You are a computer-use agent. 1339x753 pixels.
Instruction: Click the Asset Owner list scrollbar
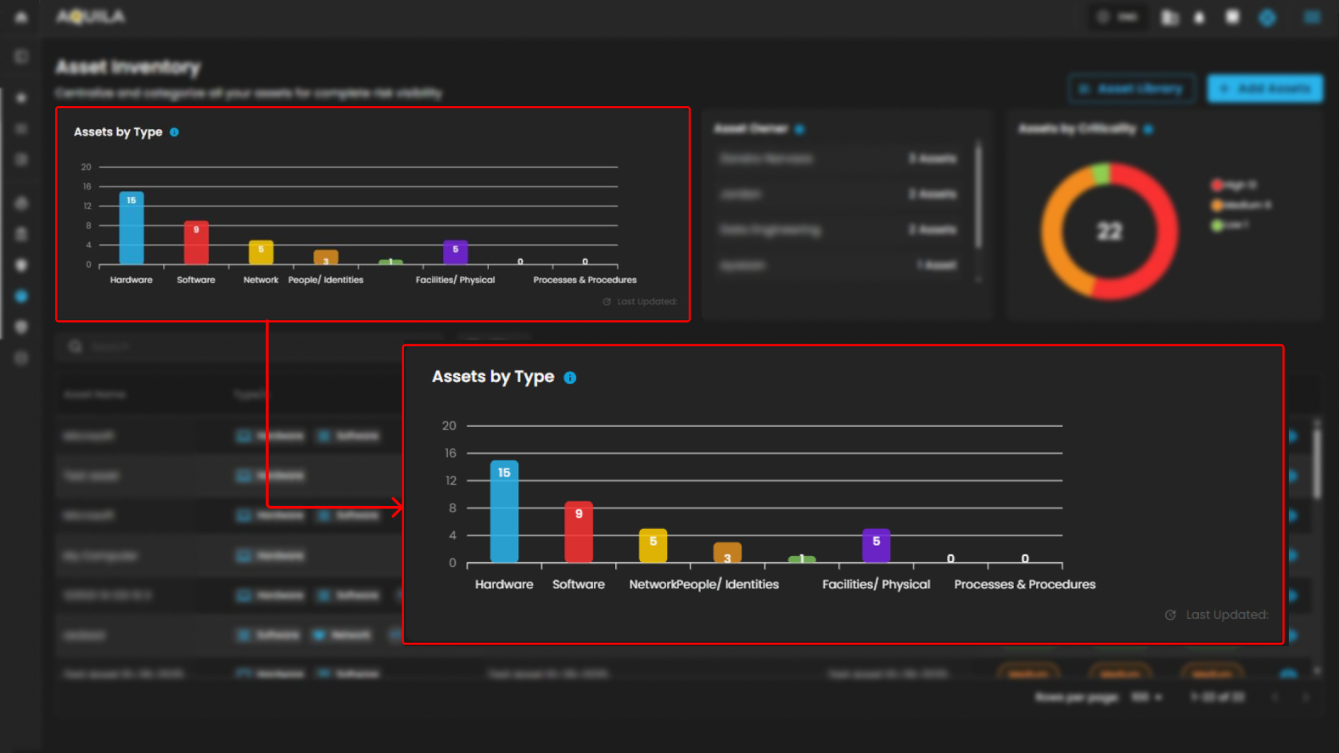point(978,195)
